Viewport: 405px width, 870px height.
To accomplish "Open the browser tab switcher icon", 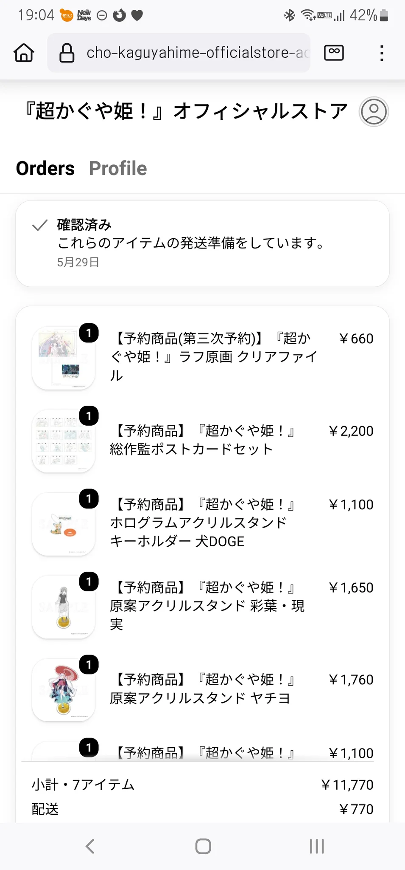I will [x=334, y=53].
